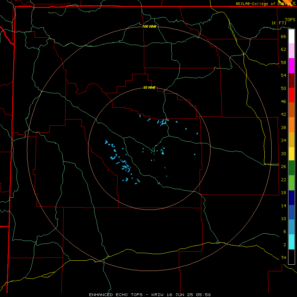Click the light pink legend swatch

291,50
